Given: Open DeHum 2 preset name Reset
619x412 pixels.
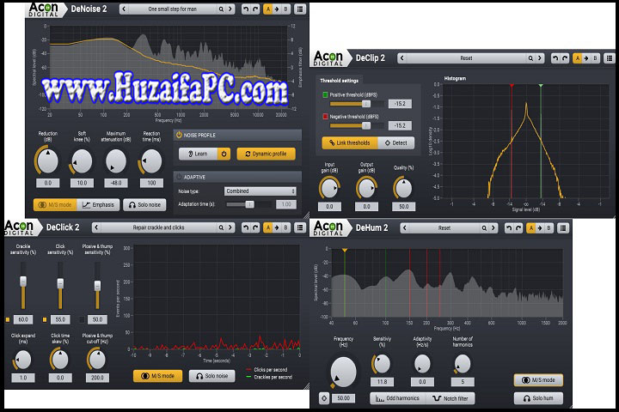Looking at the screenshot, I should point(444,227).
